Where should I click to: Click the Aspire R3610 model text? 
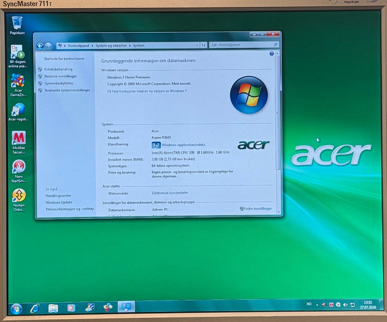click(x=161, y=138)
